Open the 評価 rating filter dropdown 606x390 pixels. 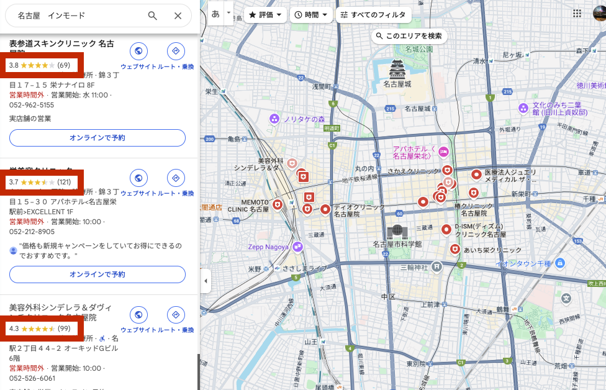click(265, 15)
